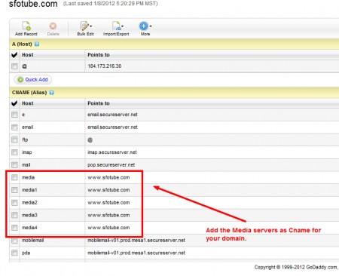Viewport: 339px width, 276px height.
Task: Click the media2 host name
Action: coord(29,203)
